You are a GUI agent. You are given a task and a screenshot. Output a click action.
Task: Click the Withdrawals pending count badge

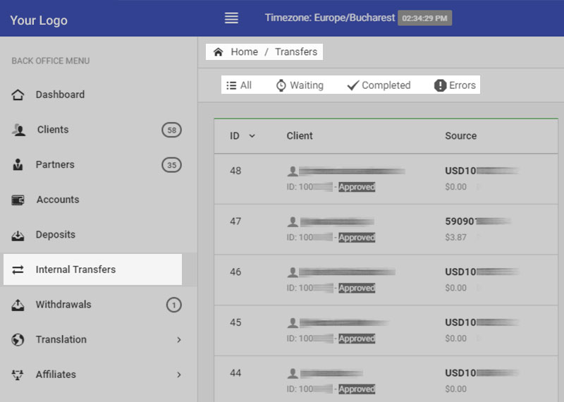coord(173,305)
